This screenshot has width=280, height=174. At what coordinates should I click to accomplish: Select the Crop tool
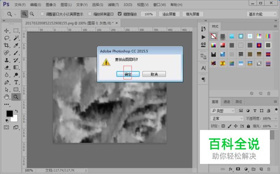point(6,45)
